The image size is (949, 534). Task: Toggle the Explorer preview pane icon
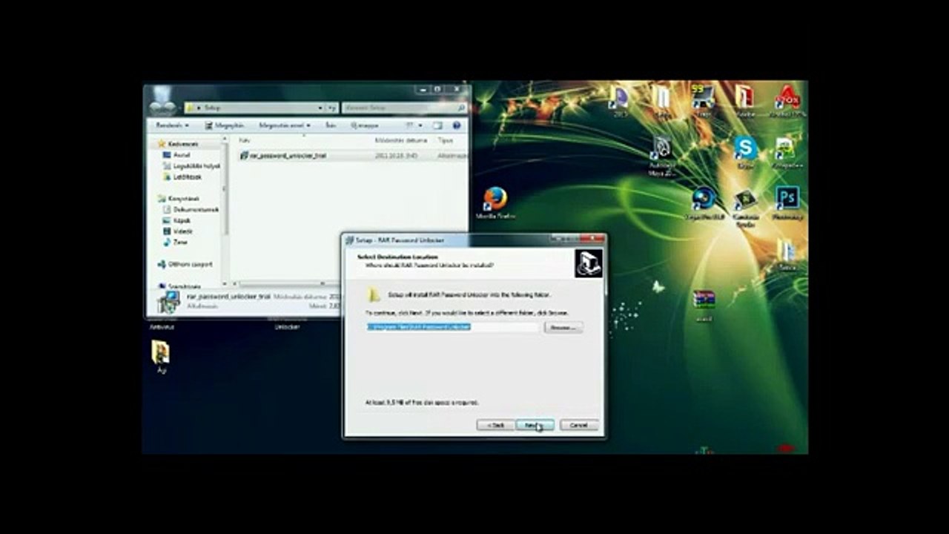pos(437,125)
